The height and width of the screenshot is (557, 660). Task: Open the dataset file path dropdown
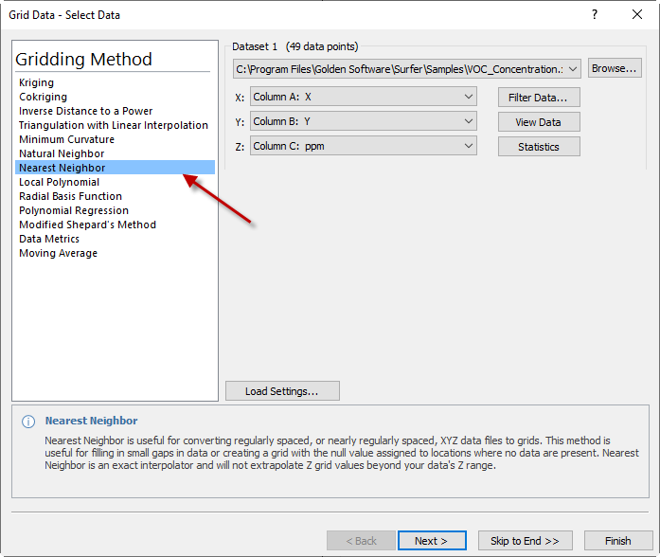point(573,69)
